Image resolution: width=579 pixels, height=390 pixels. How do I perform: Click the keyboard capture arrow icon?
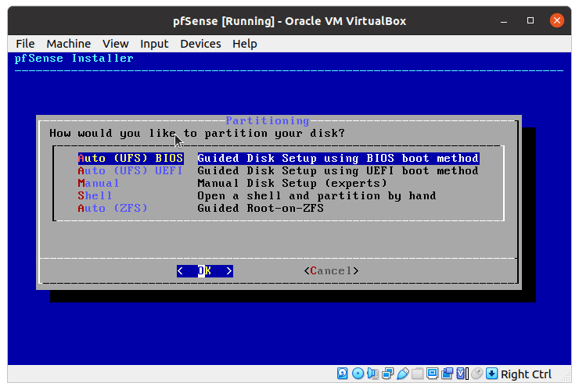(491, 374)
